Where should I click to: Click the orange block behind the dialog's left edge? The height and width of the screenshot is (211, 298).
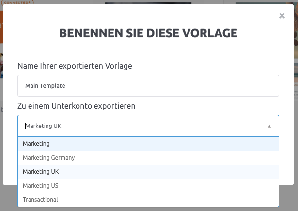coord(1,27)
